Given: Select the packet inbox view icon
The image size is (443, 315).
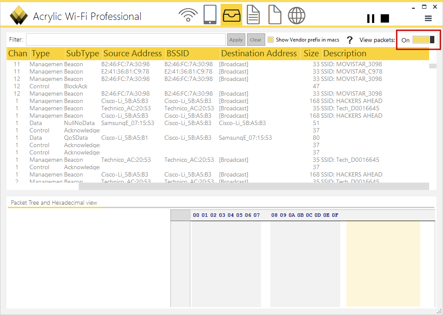Looking at the screenshot, I should point(231,15).
